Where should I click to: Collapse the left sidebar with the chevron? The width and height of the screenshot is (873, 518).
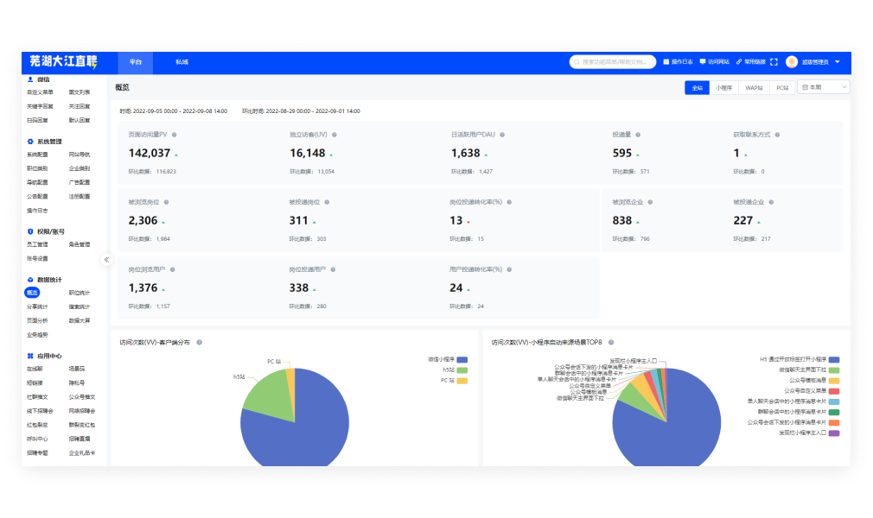(106, 259)
